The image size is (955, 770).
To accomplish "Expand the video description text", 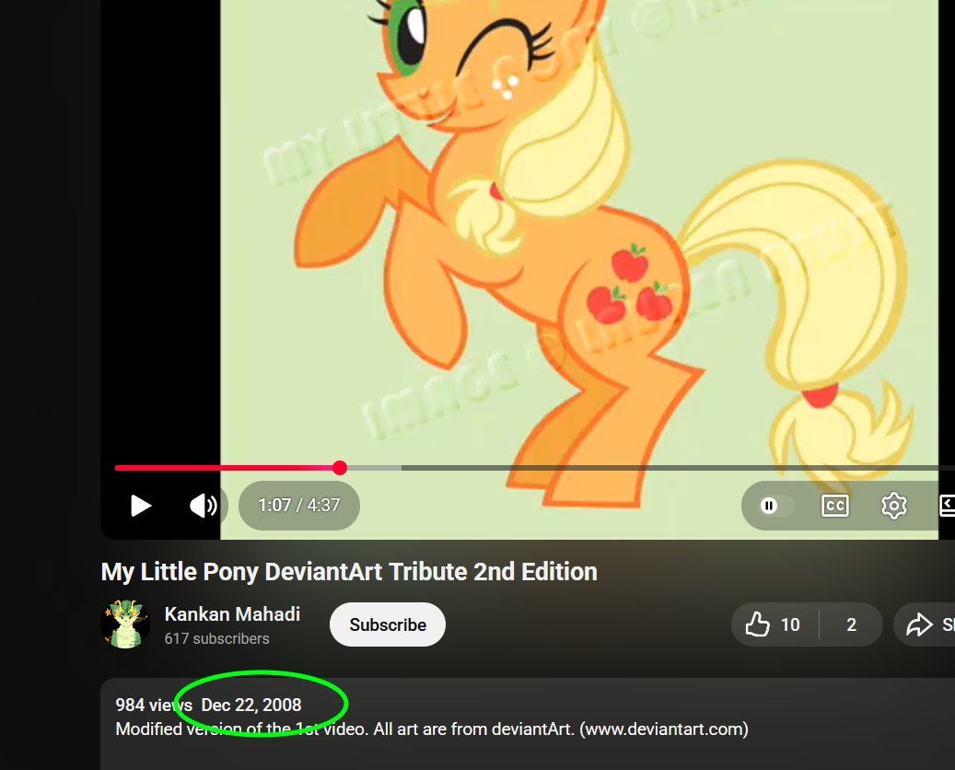I will click(432, 729).
